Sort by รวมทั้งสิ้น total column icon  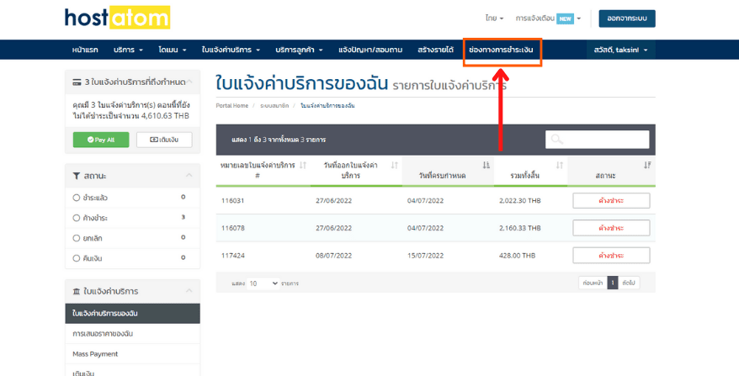560,166
